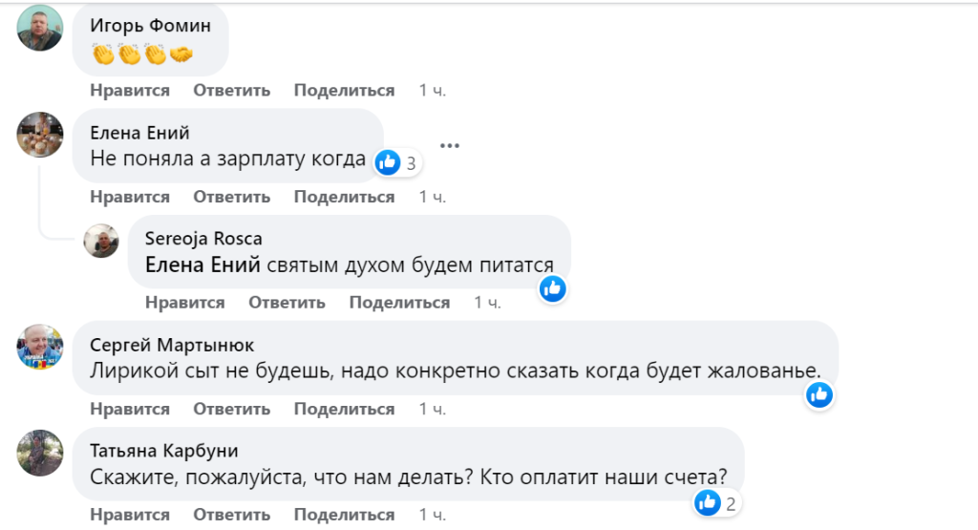Open Елена Ений's profile picture
978x530 pixels.
(40, 134)
